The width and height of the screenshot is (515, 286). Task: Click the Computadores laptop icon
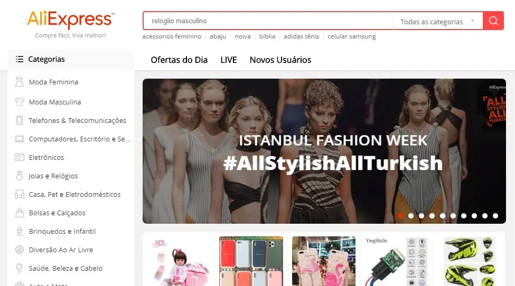20,139
